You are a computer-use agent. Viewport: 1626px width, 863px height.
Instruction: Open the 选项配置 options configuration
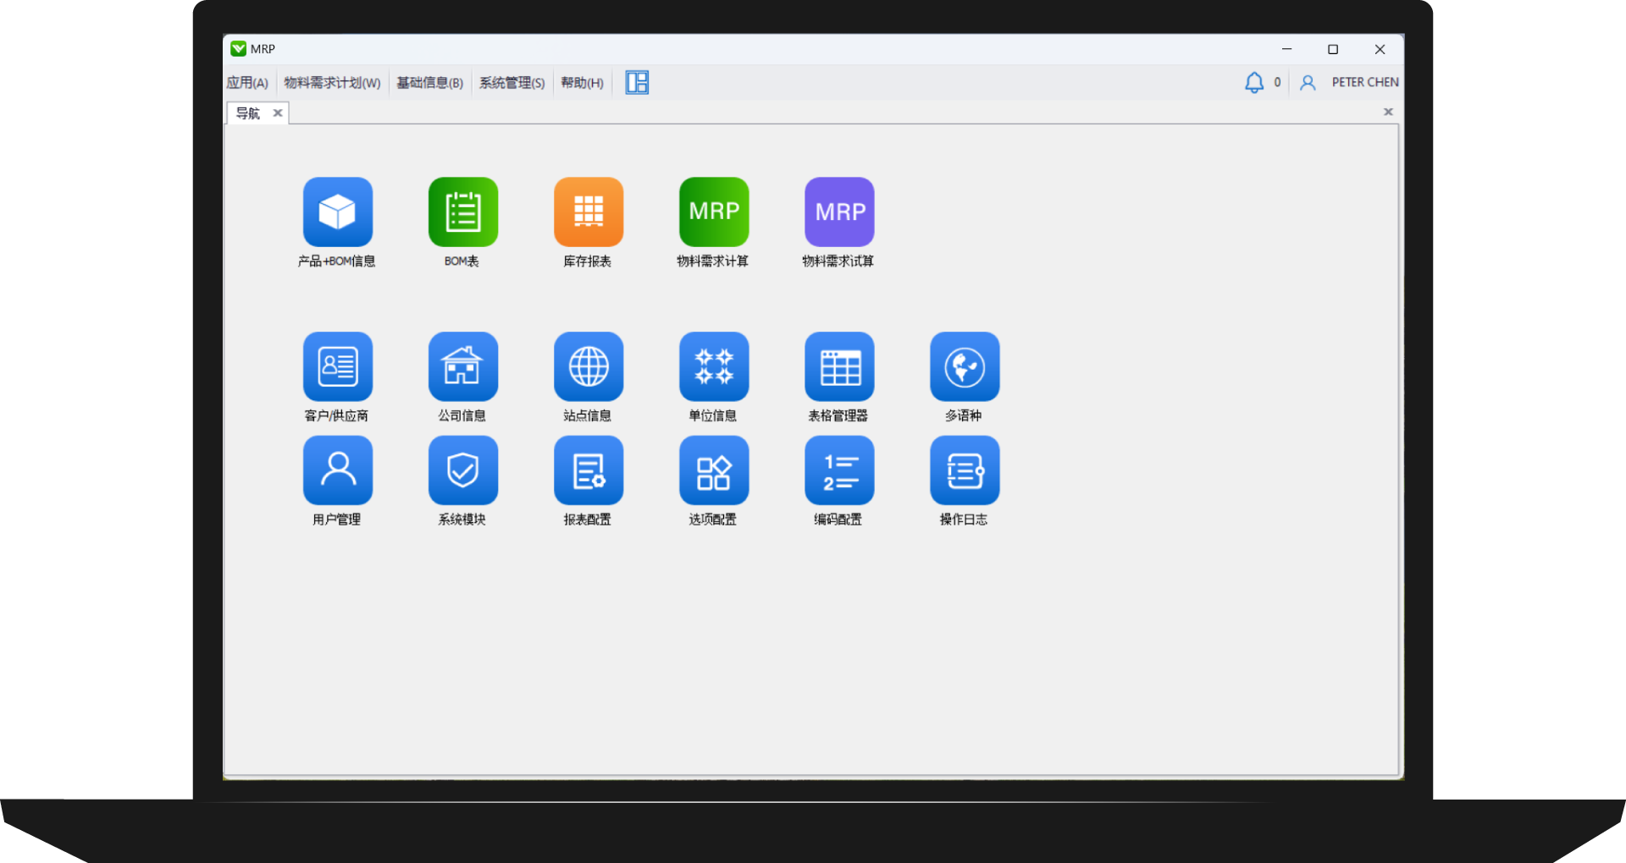[713, 470]
